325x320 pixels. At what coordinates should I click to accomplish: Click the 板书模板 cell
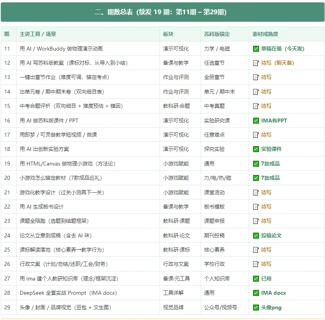coord(225,207)
